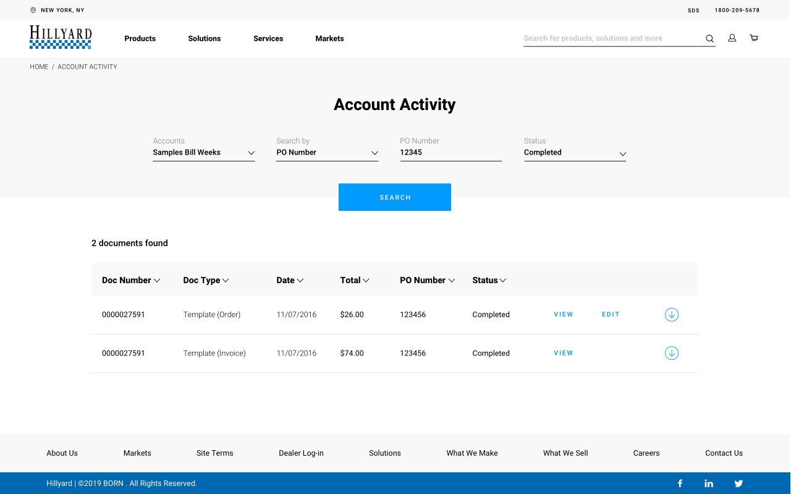Open the Services menu
This screenshot has height=494, width=791.
click(268, 38)
